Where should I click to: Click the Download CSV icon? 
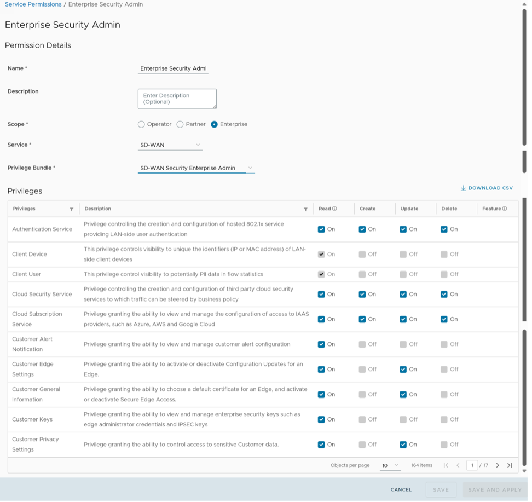[x=463, y=188]
